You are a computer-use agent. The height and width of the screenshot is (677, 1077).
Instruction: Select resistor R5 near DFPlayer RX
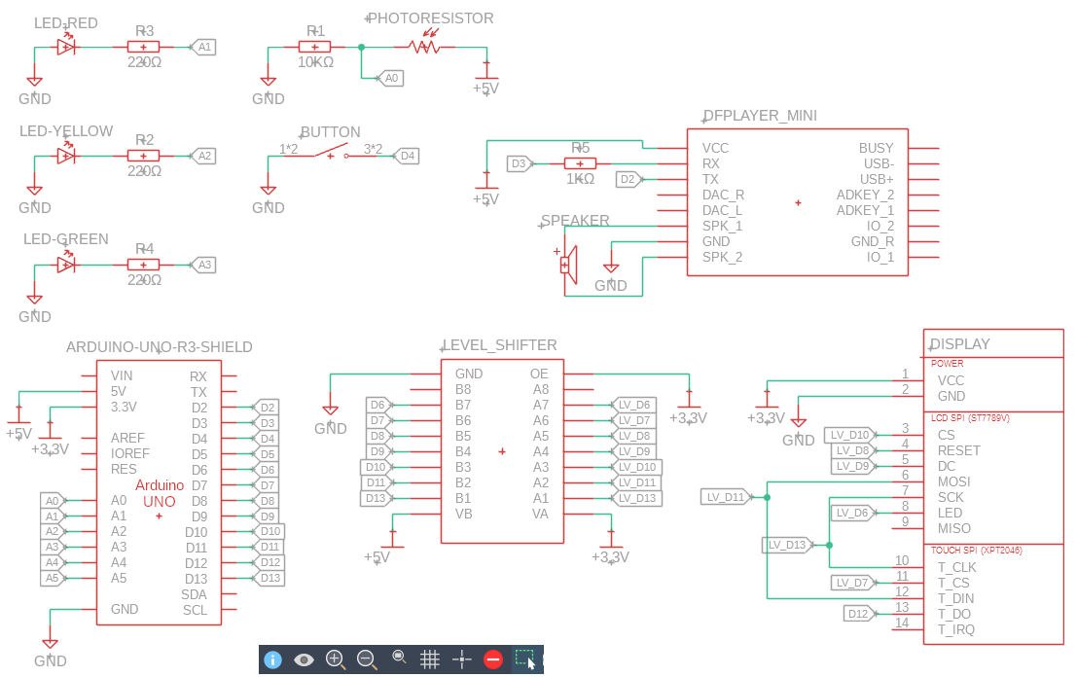tap(580, 163)
